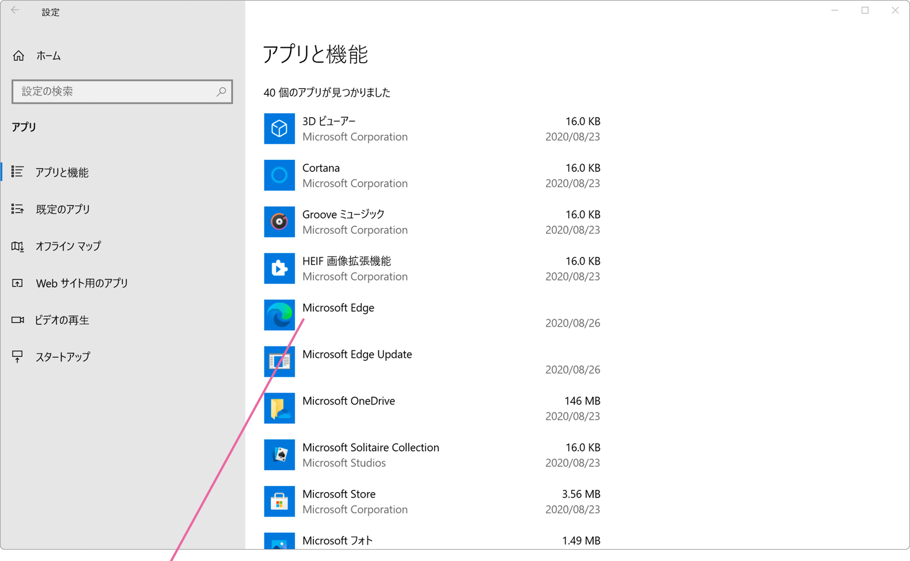
Task: Select the Microsoft OneDrive app name
Action: 349,401
